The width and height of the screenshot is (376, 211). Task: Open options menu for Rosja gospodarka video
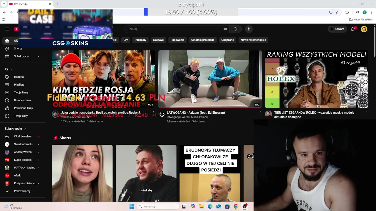pos(153,113)
